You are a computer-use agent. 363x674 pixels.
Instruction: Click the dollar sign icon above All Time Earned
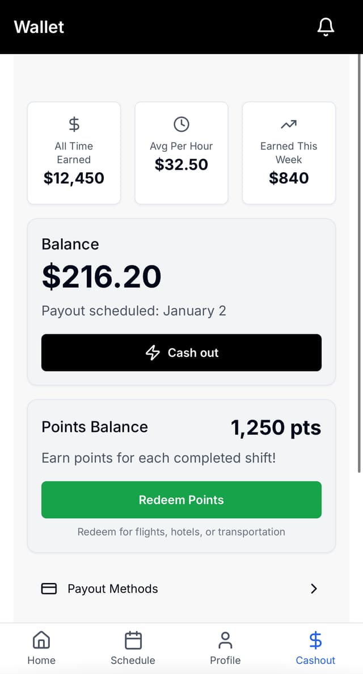(x=74, y=123)
